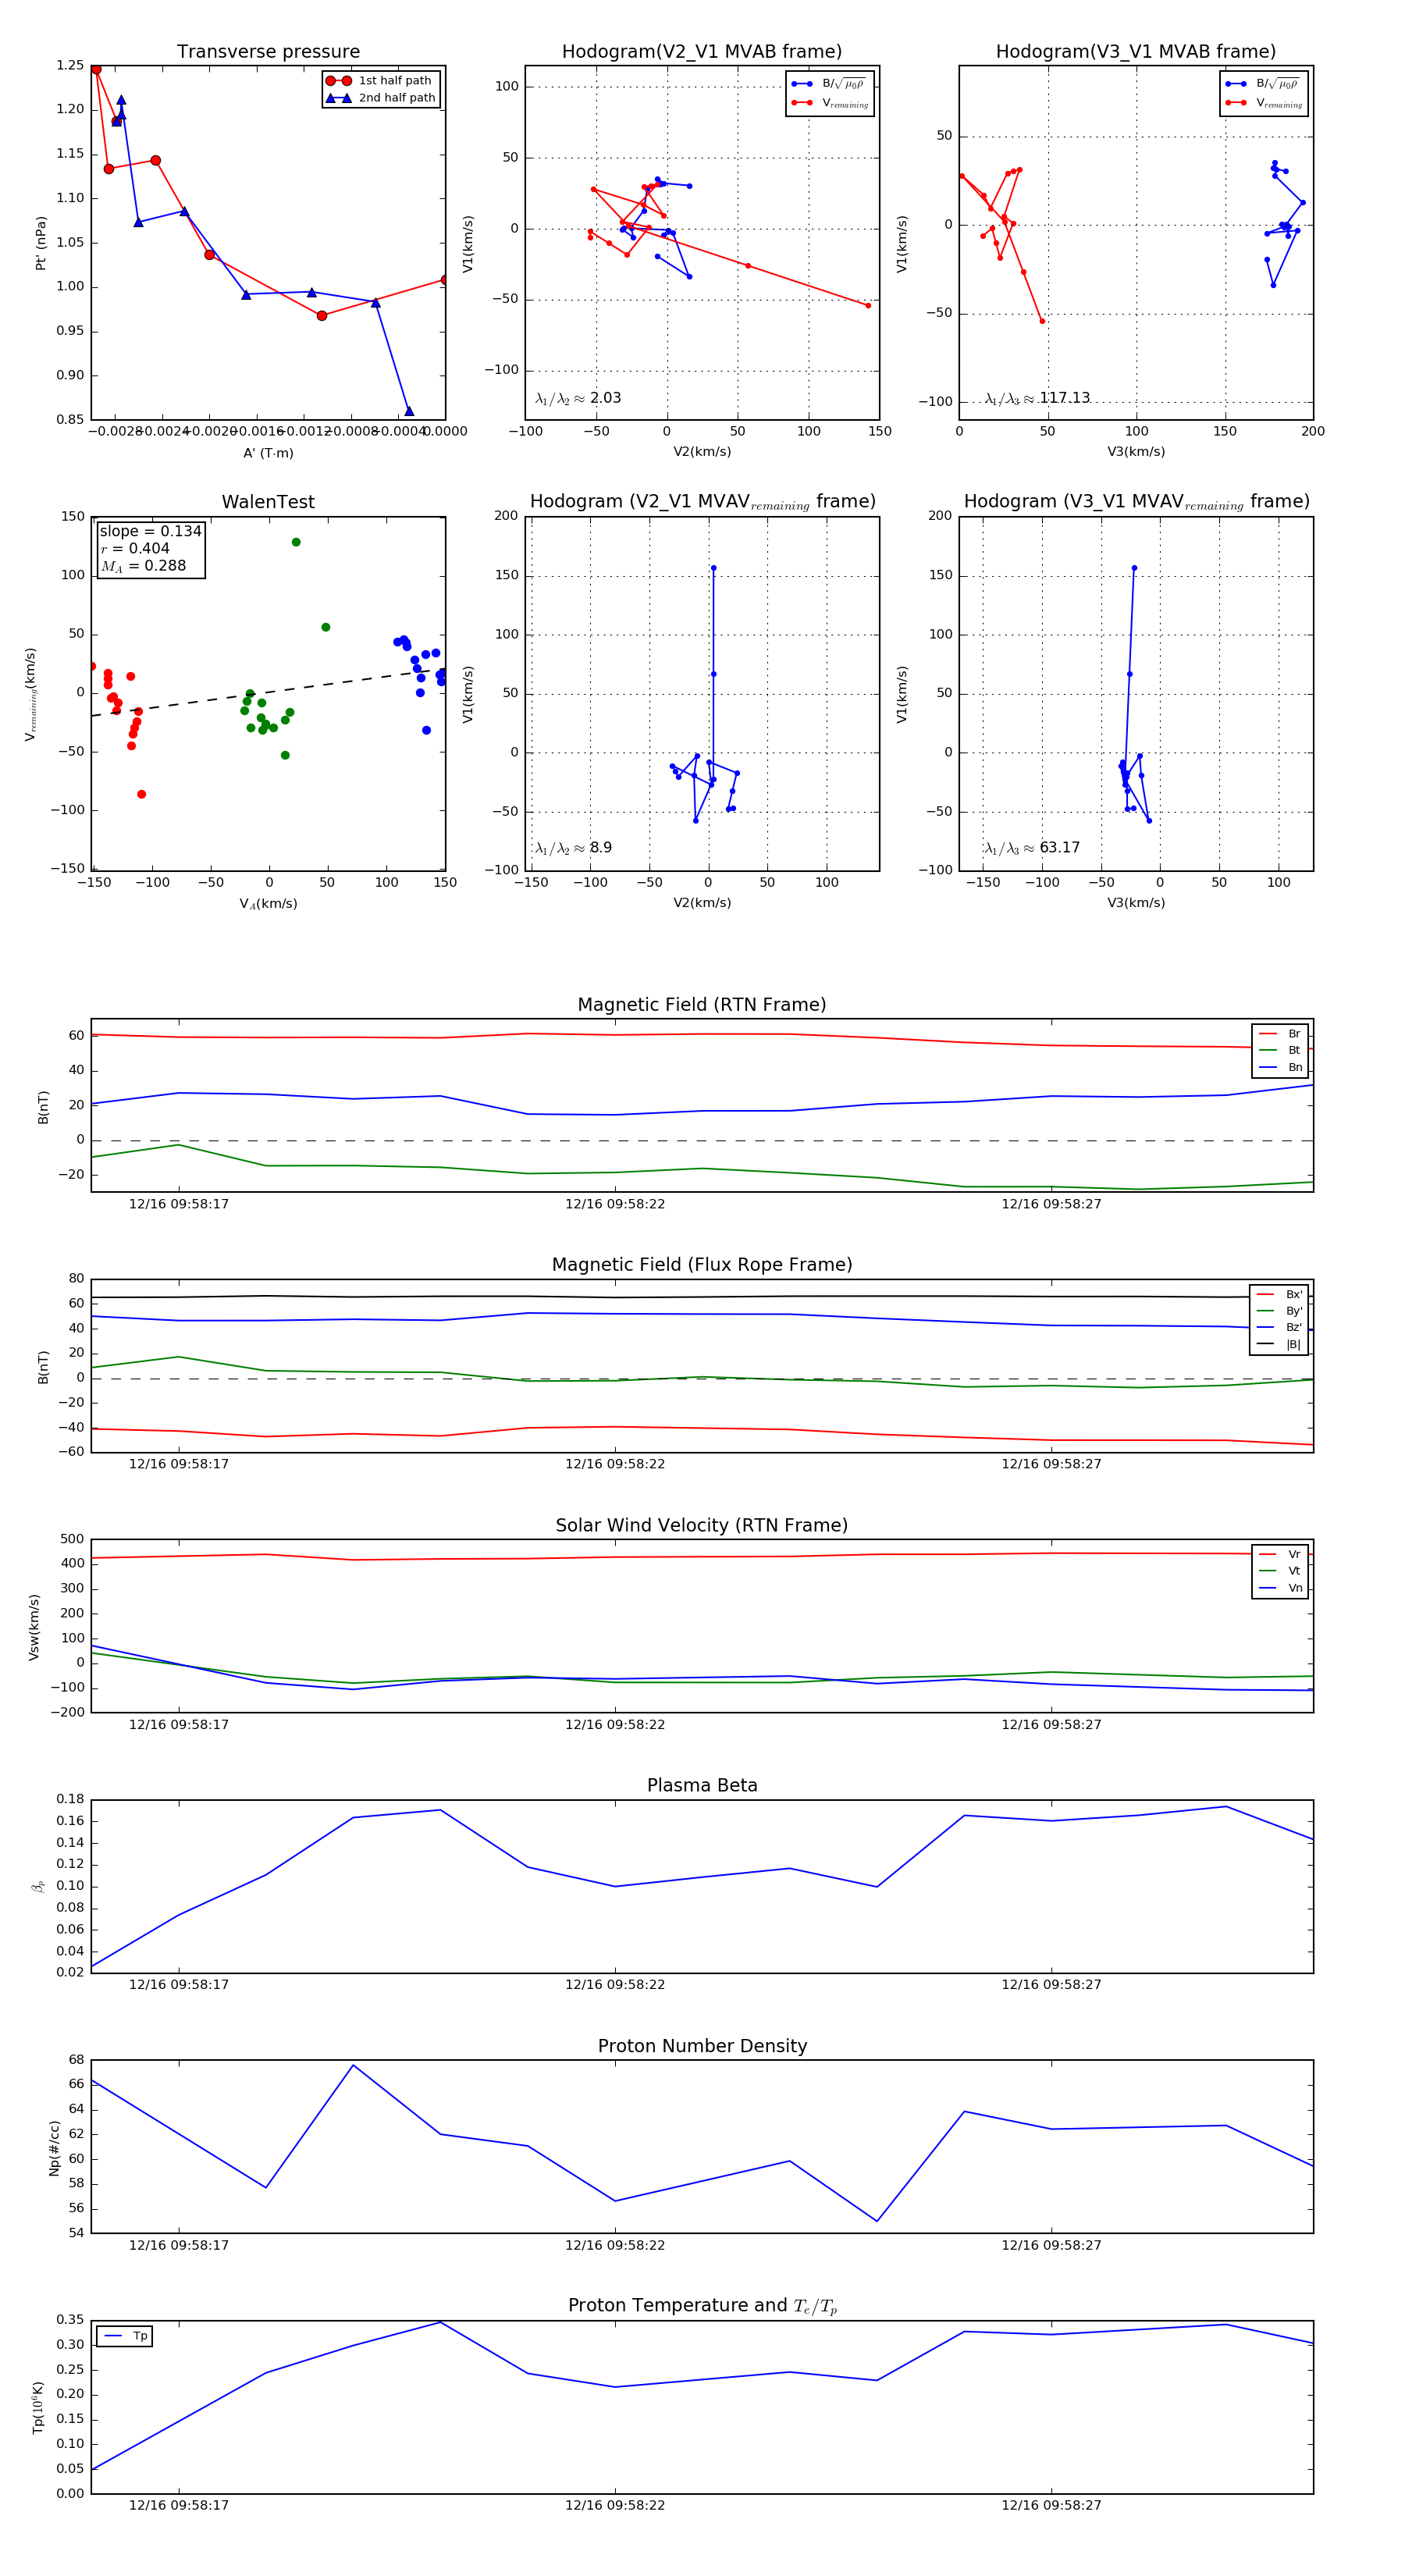Viewport: 1405px width, 2576px height.
Task: Click the 'Vt' legend entry
Action: click(1280, 1571)
